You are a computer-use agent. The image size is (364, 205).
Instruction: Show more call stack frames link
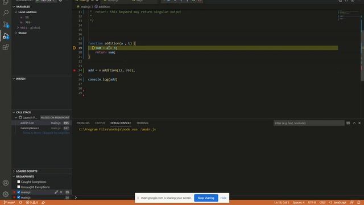(x=46, y=133)
